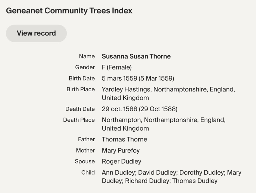Select child Richard Dudley
This screenshot has height=193, width=256.
(147, 180)
